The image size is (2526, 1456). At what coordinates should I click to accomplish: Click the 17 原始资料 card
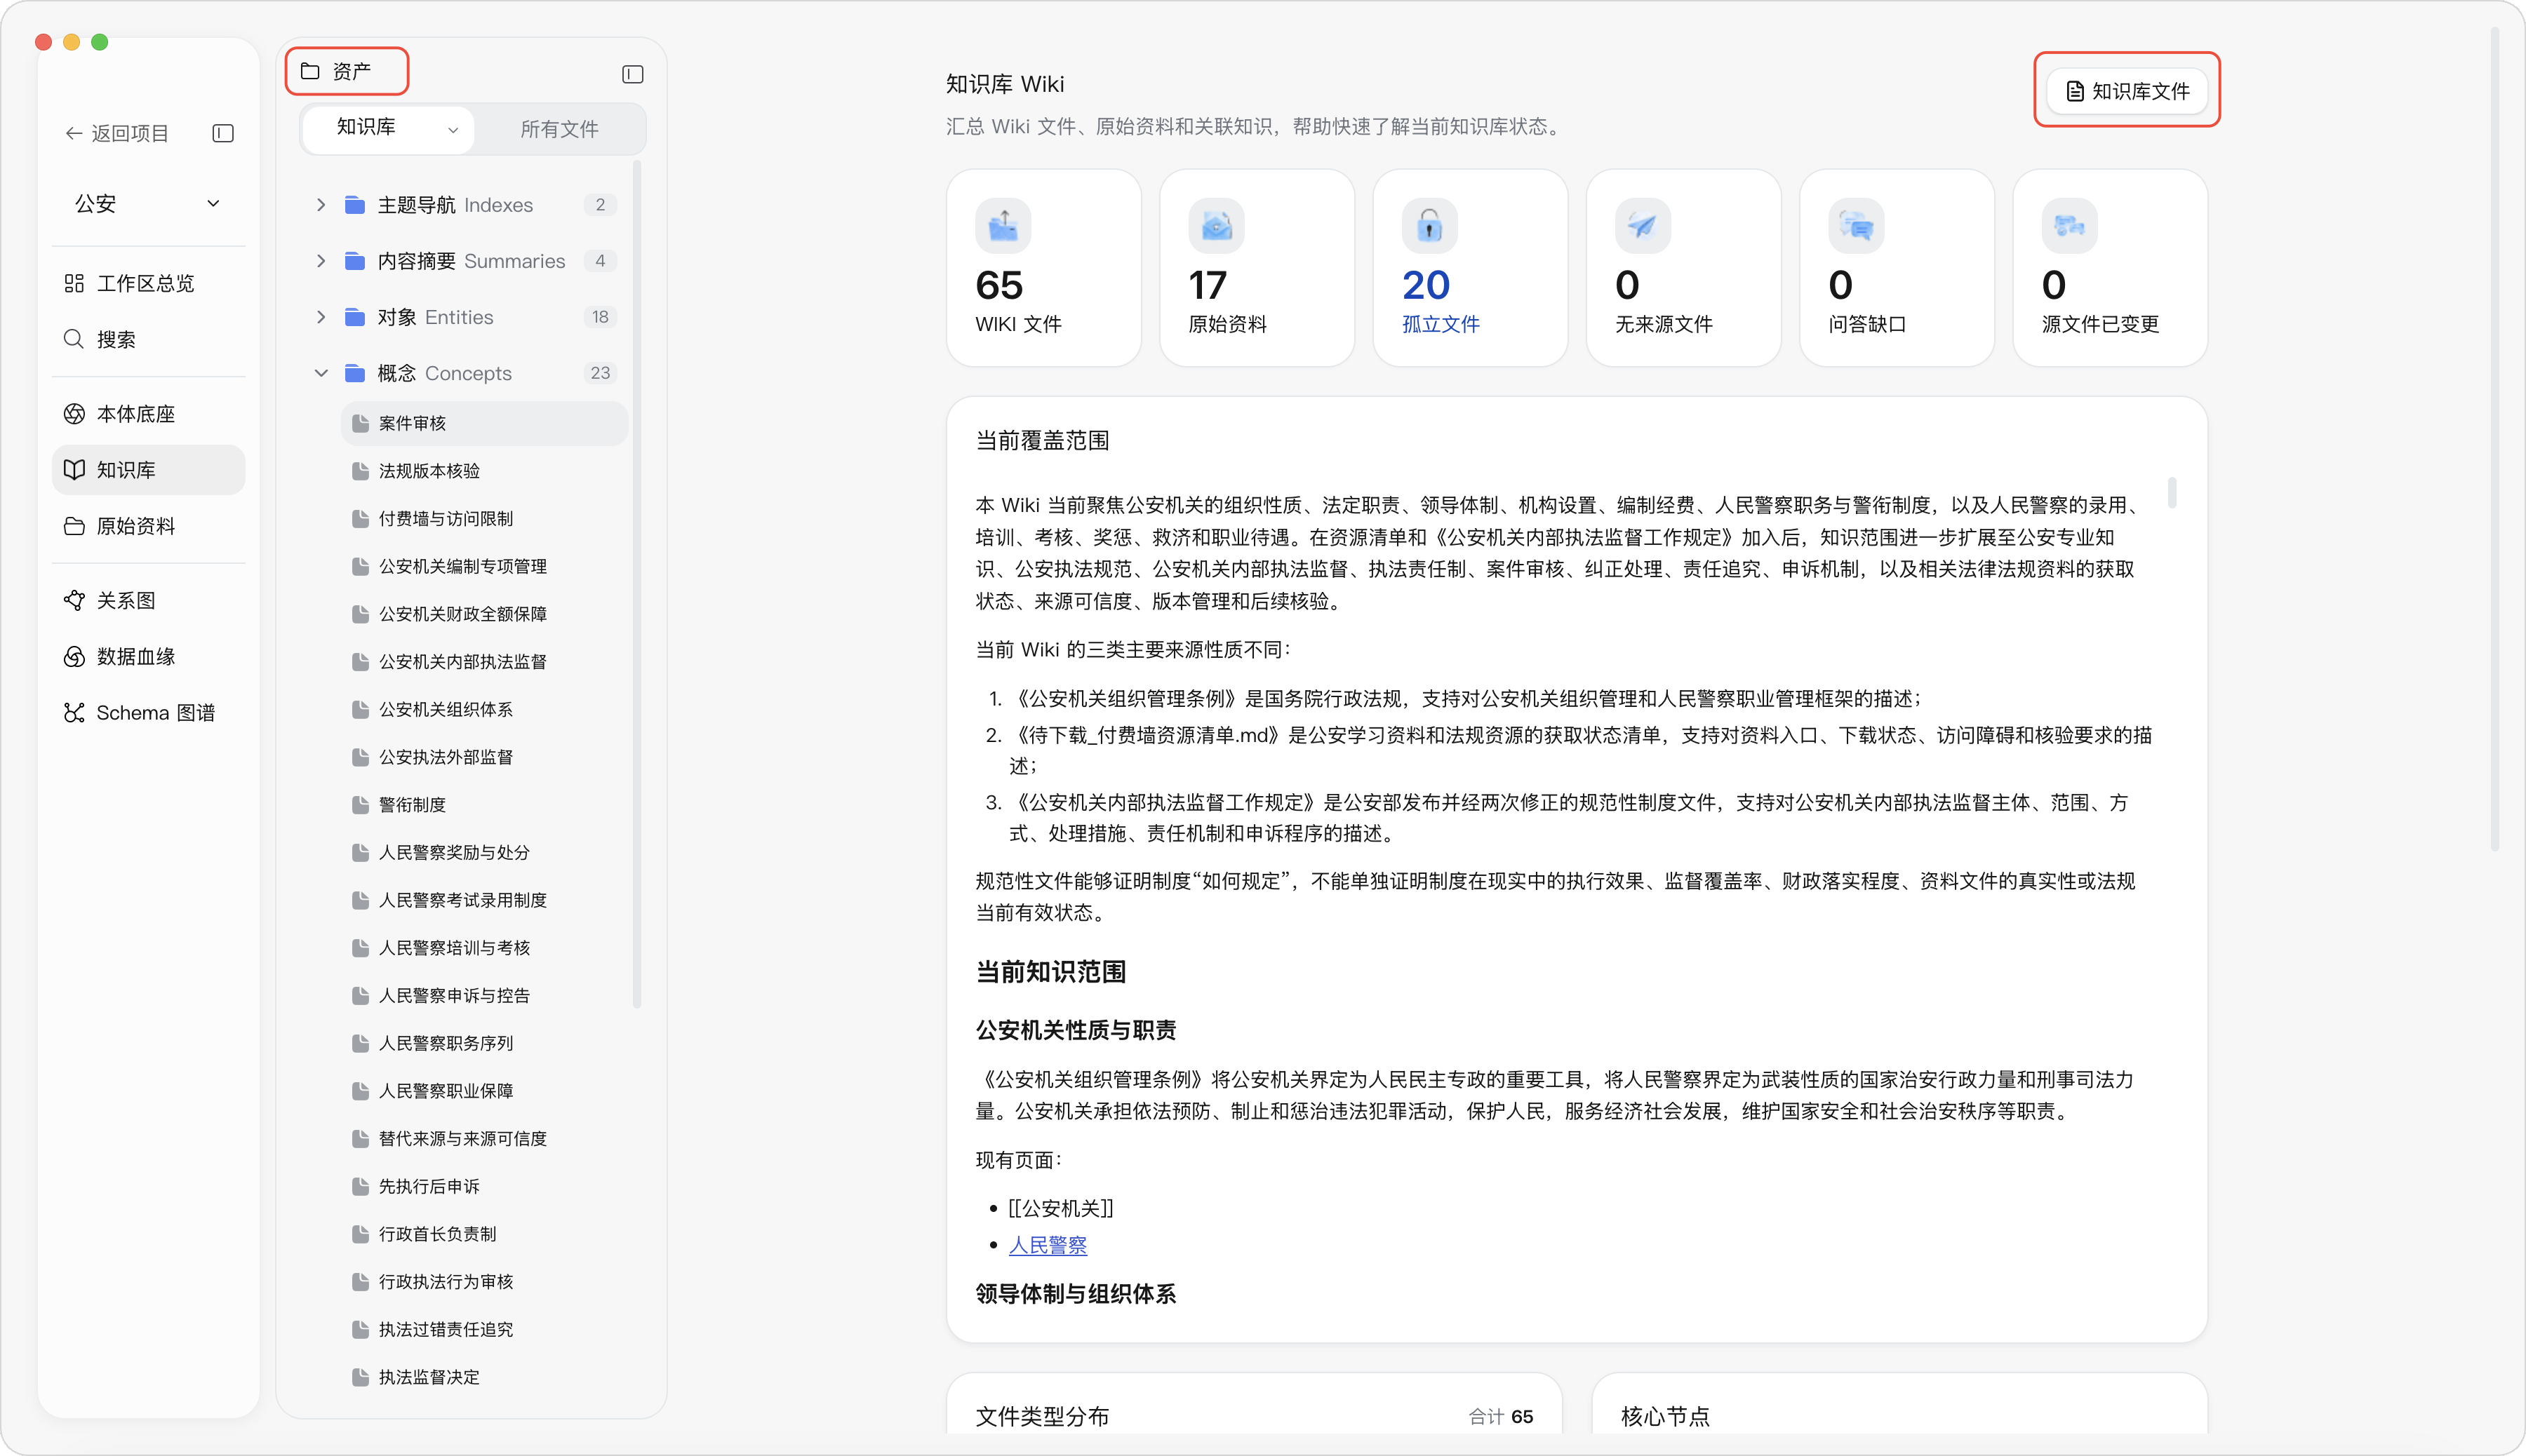[1257, 268]
